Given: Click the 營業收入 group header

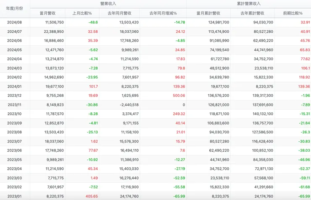Looking at the screenshot, I should (108, 3).
